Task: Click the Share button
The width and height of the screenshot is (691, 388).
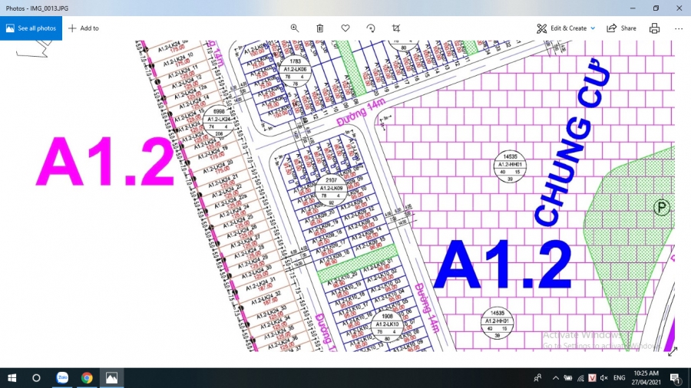Action: 622,28
